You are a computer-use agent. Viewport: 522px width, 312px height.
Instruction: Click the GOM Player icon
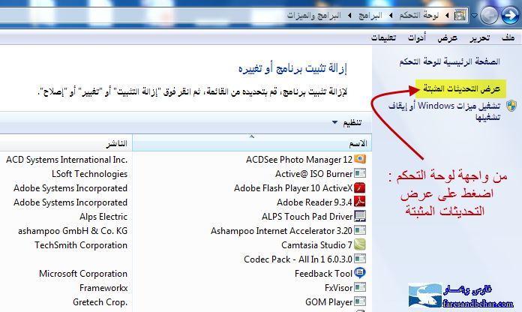pyautogui.click(x=360, y=302)
